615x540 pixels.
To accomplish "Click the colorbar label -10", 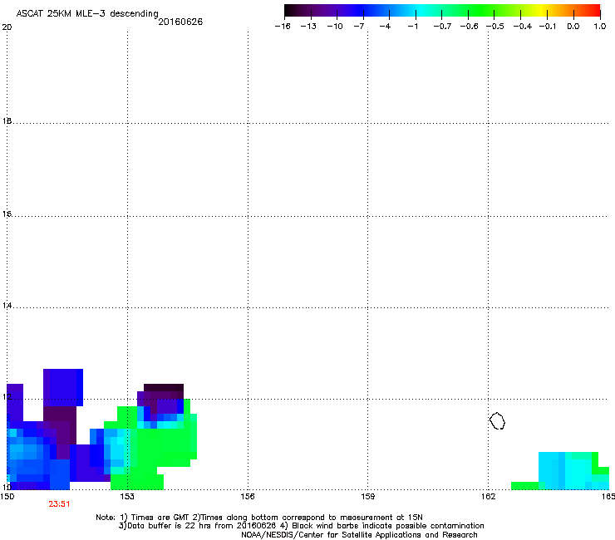I will tap(335, 27).
